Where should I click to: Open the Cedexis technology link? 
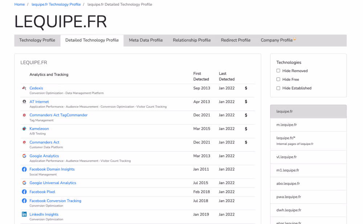[36, 88]
